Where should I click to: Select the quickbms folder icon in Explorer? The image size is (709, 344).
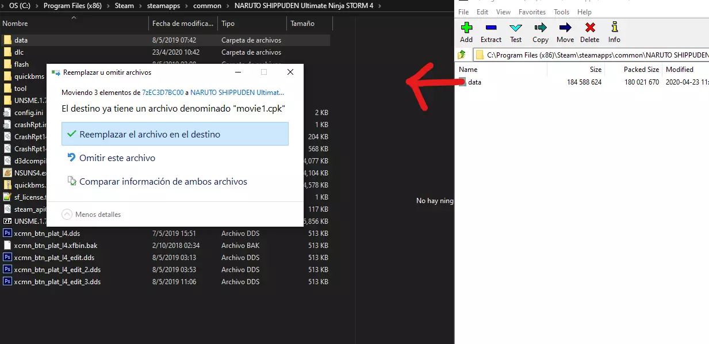coord(7,77)
